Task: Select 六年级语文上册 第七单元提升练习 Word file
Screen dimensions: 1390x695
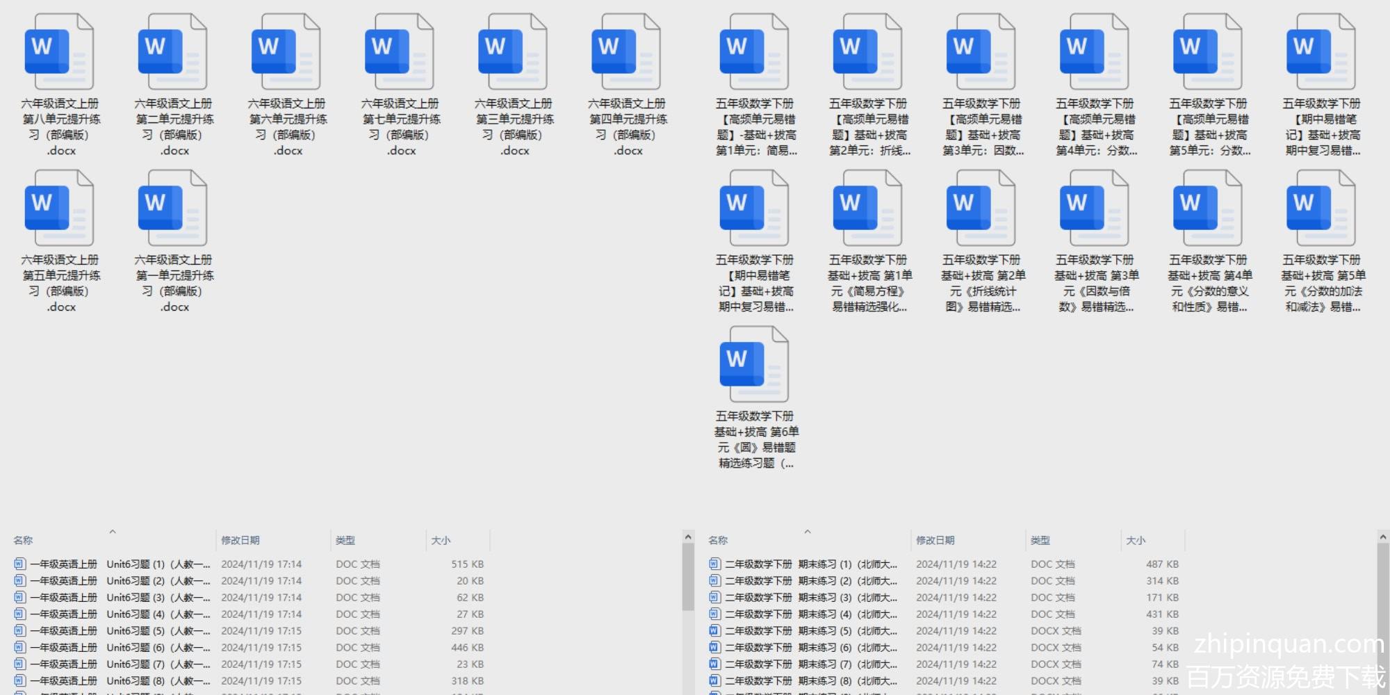Action: click(400, 53)
